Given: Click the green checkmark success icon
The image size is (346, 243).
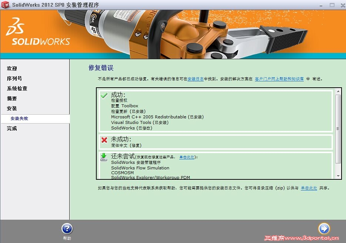Looking at the screenshot, I should [x=104, y=95].
